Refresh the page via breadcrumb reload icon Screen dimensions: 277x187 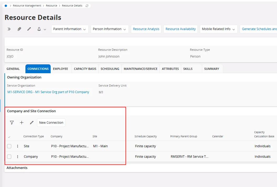click(x=87, y=6)
